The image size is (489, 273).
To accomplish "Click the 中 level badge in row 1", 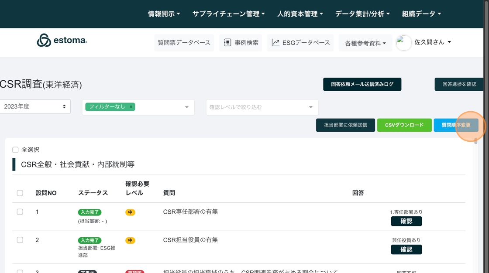I will point(130,212).
